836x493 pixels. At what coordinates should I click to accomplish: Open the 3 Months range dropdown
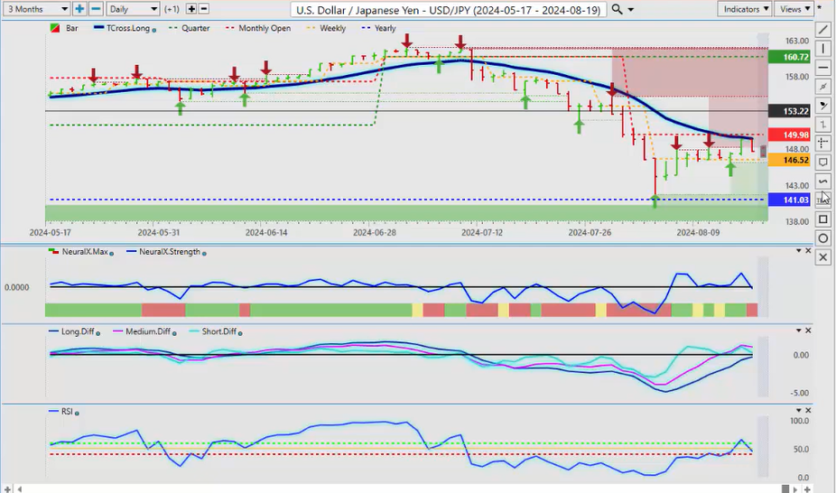point(35,9)
